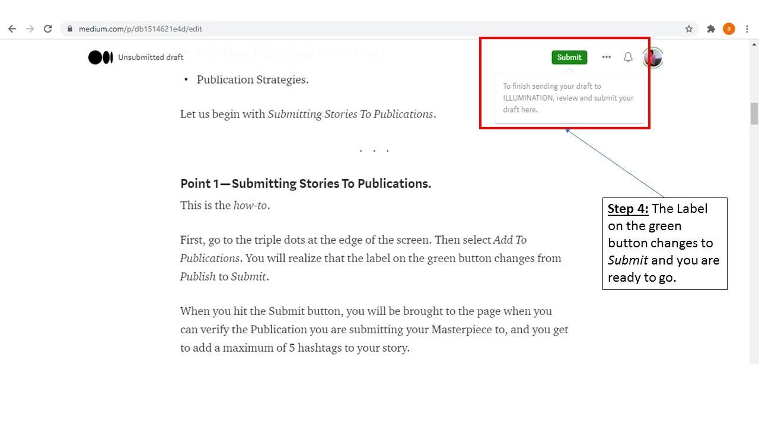Click the Publication Strategies bullet text
This screenshot has width=759, height=427.
[x=251, y=79]
